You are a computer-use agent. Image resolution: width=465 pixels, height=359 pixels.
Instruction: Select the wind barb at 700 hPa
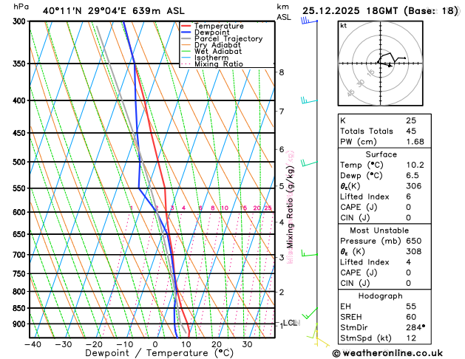[x=309, y=254]
